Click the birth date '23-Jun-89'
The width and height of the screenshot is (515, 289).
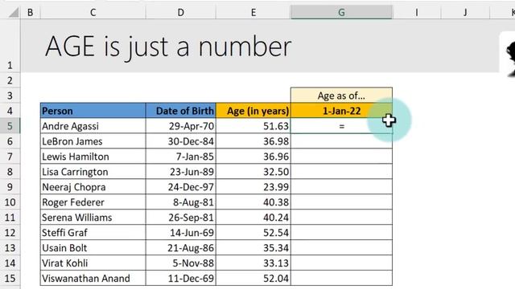pos(180,172)
